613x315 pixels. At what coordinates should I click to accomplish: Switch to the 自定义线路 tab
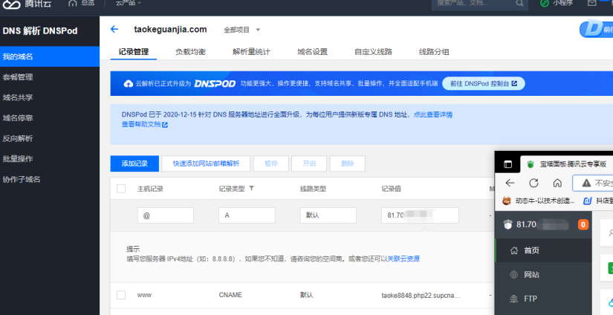pos(373,51)
